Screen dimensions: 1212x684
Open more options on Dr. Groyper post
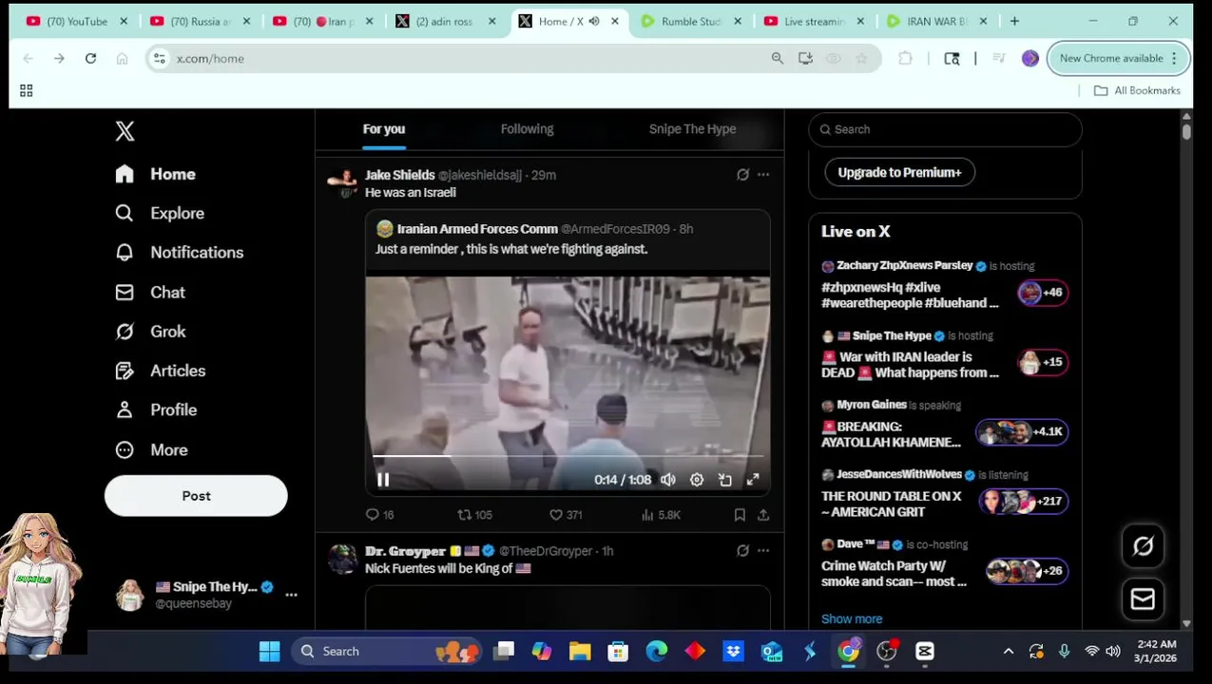(x=763, y=551)
